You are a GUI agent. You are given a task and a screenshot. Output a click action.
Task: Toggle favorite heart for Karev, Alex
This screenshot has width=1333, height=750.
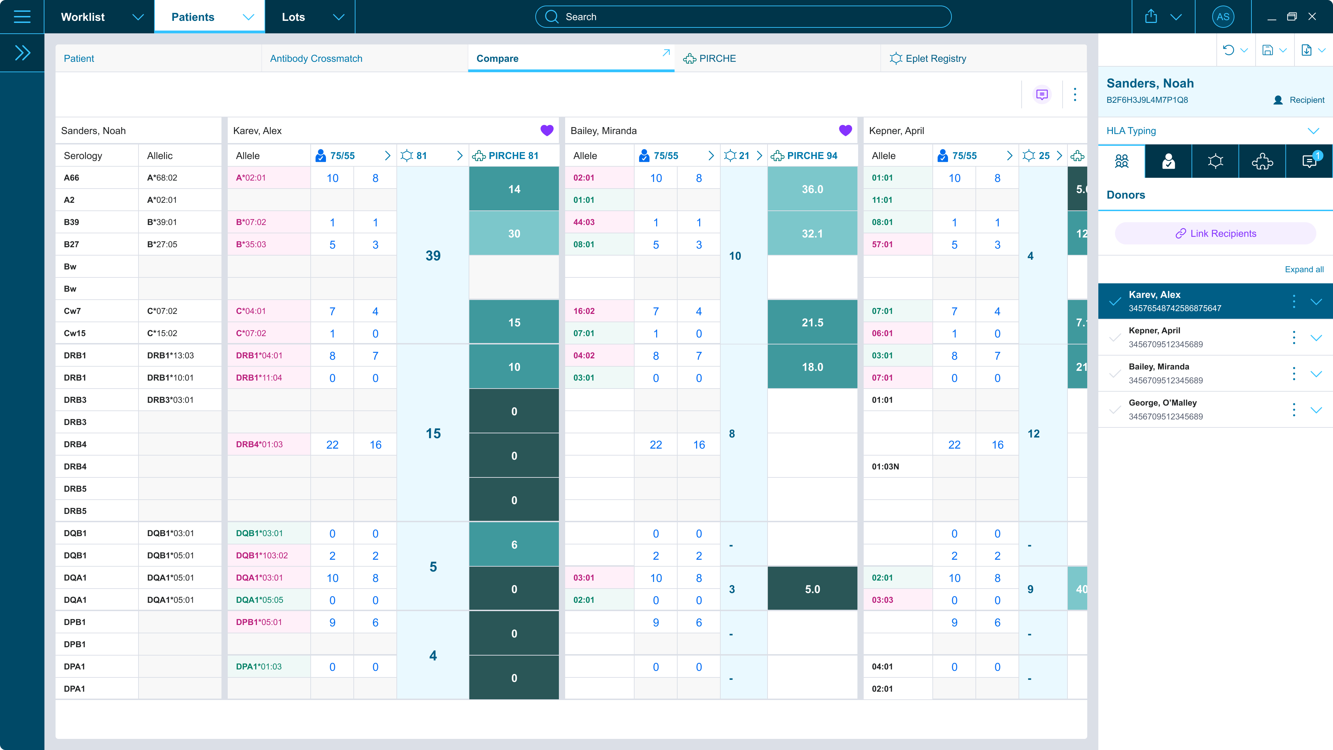tap(546, 131)
